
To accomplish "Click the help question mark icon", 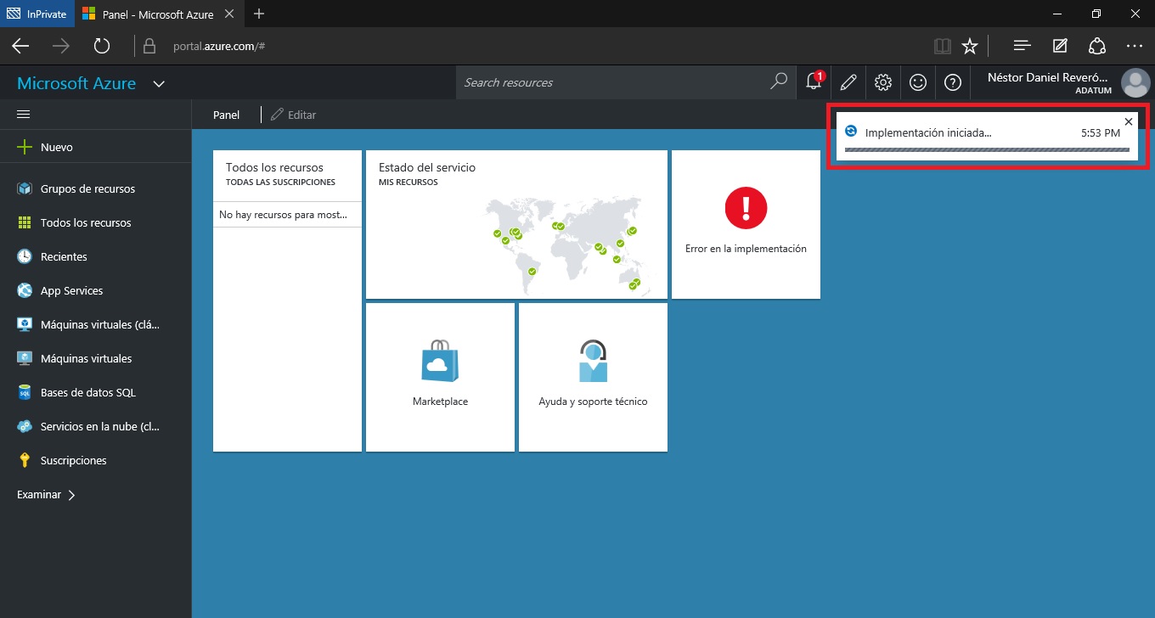I will (953, 82).
